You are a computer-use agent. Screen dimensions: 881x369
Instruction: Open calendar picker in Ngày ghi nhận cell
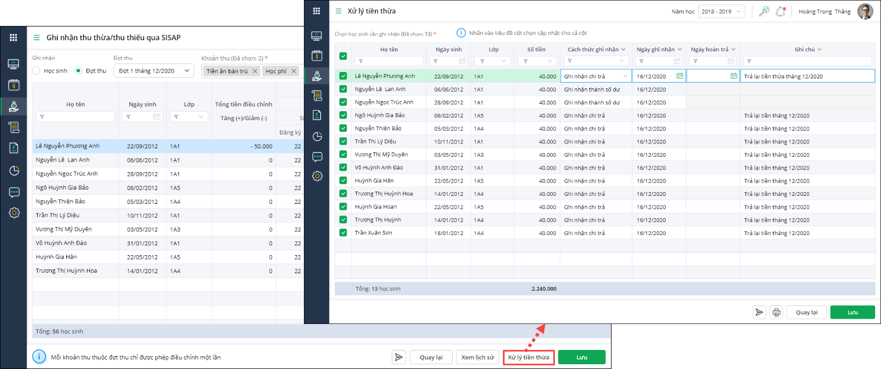click(x=680, y=76)
